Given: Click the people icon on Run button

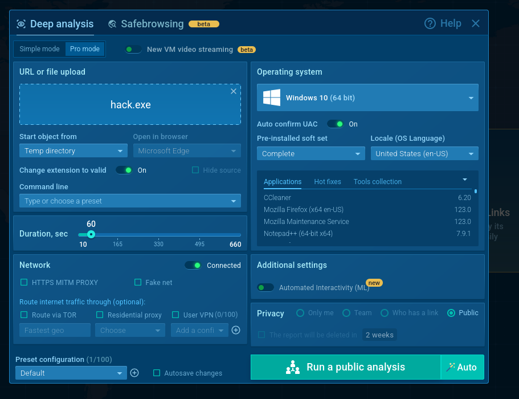Looking at the screenshot, I should pyautogui.click(x=293, y=367).
